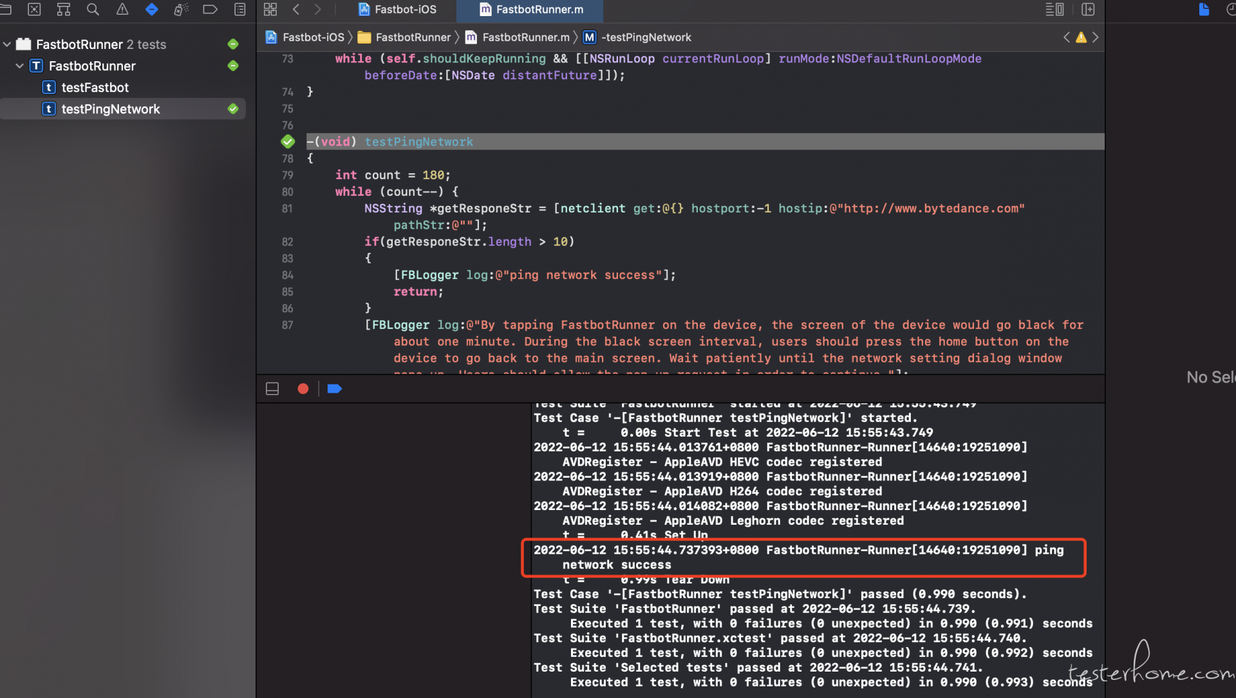1236x698 pixels.
Task: Click 'int count = 180;' code line
Action: [393, 175]
